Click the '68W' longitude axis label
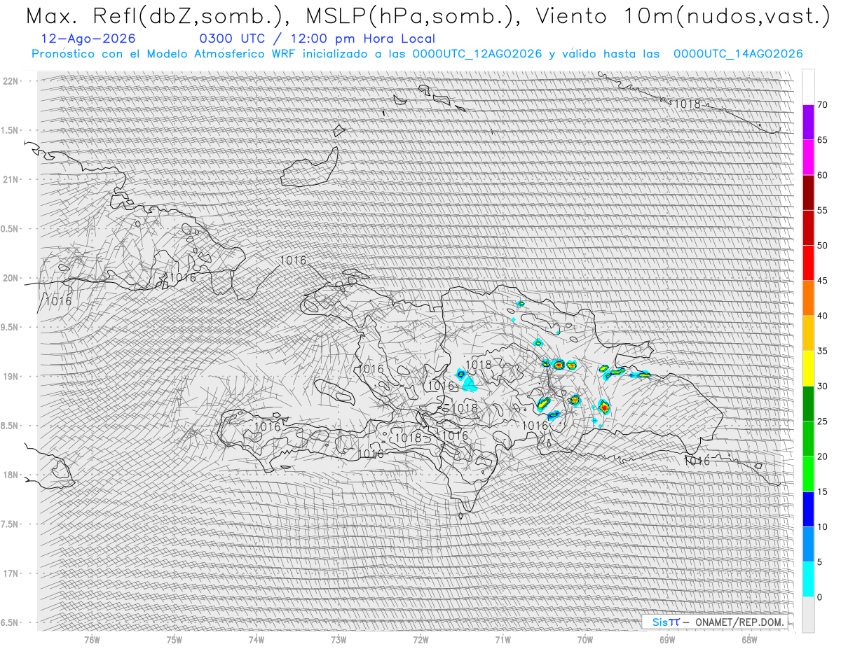 click(749, 639)
